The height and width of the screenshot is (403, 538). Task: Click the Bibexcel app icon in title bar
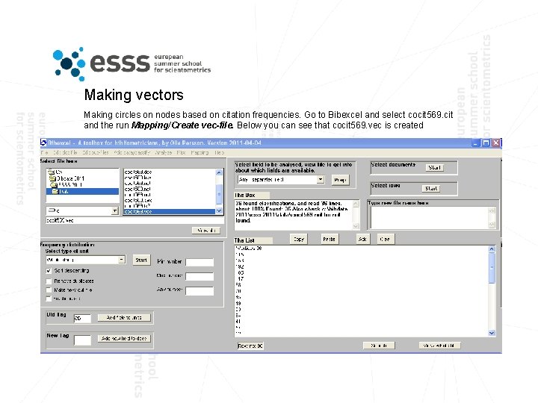(43, 143)
